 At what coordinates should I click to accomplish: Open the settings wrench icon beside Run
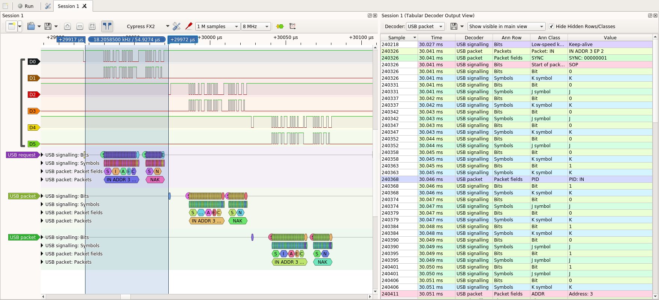tap(48, 6)
